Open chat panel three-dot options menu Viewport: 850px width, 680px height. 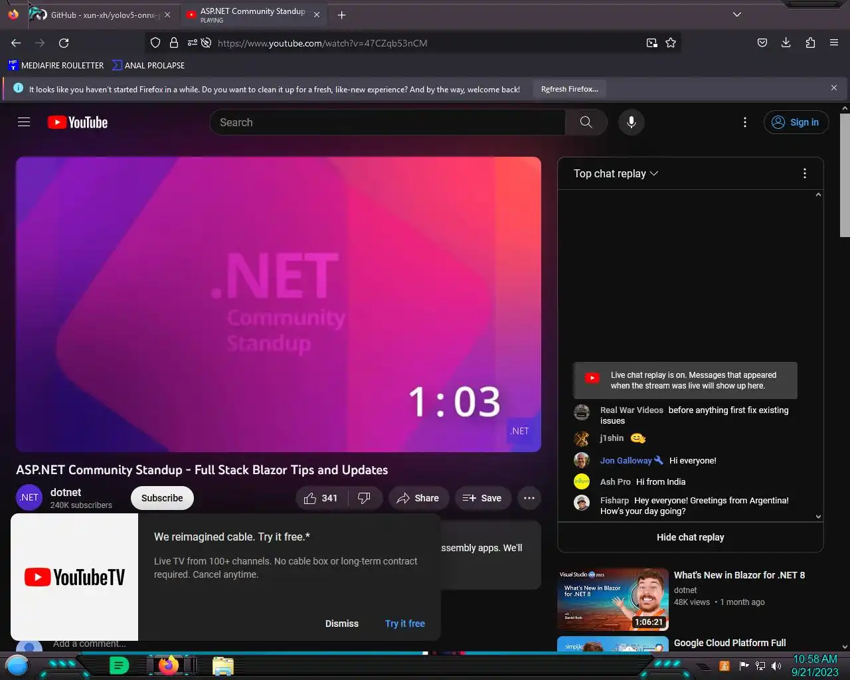(x=805, y=173)
